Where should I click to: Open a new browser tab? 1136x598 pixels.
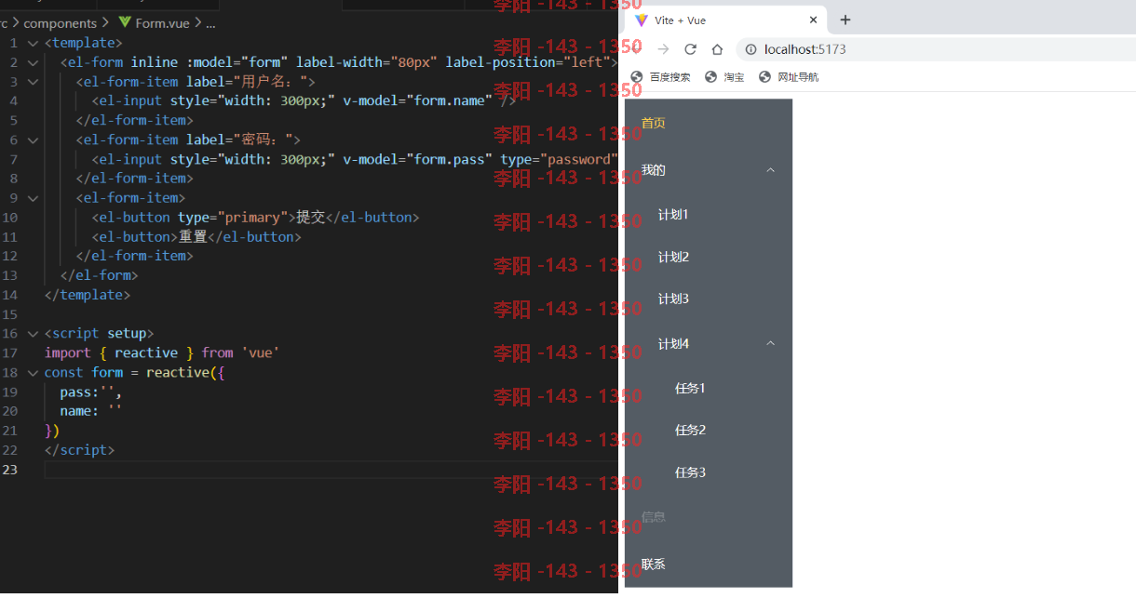click(845, 20)
